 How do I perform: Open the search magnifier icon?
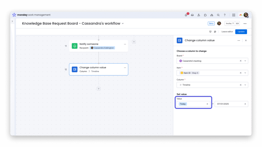[x=218, y=15]
